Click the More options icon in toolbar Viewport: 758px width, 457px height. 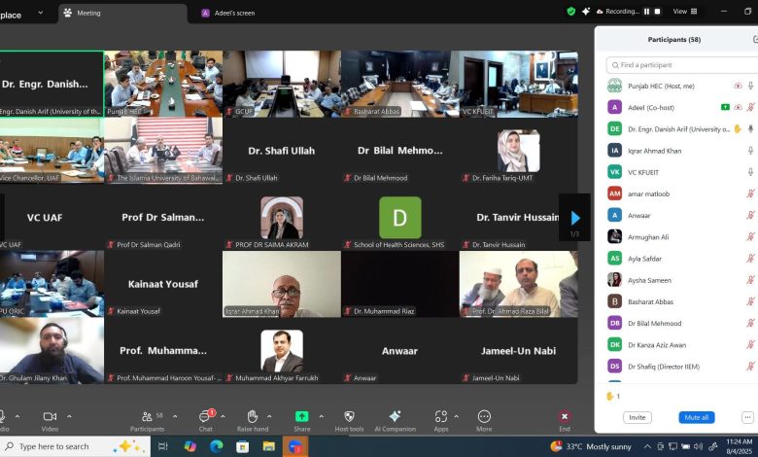(484, 416)
